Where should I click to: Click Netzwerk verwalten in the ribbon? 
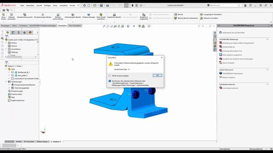[209, 18]
